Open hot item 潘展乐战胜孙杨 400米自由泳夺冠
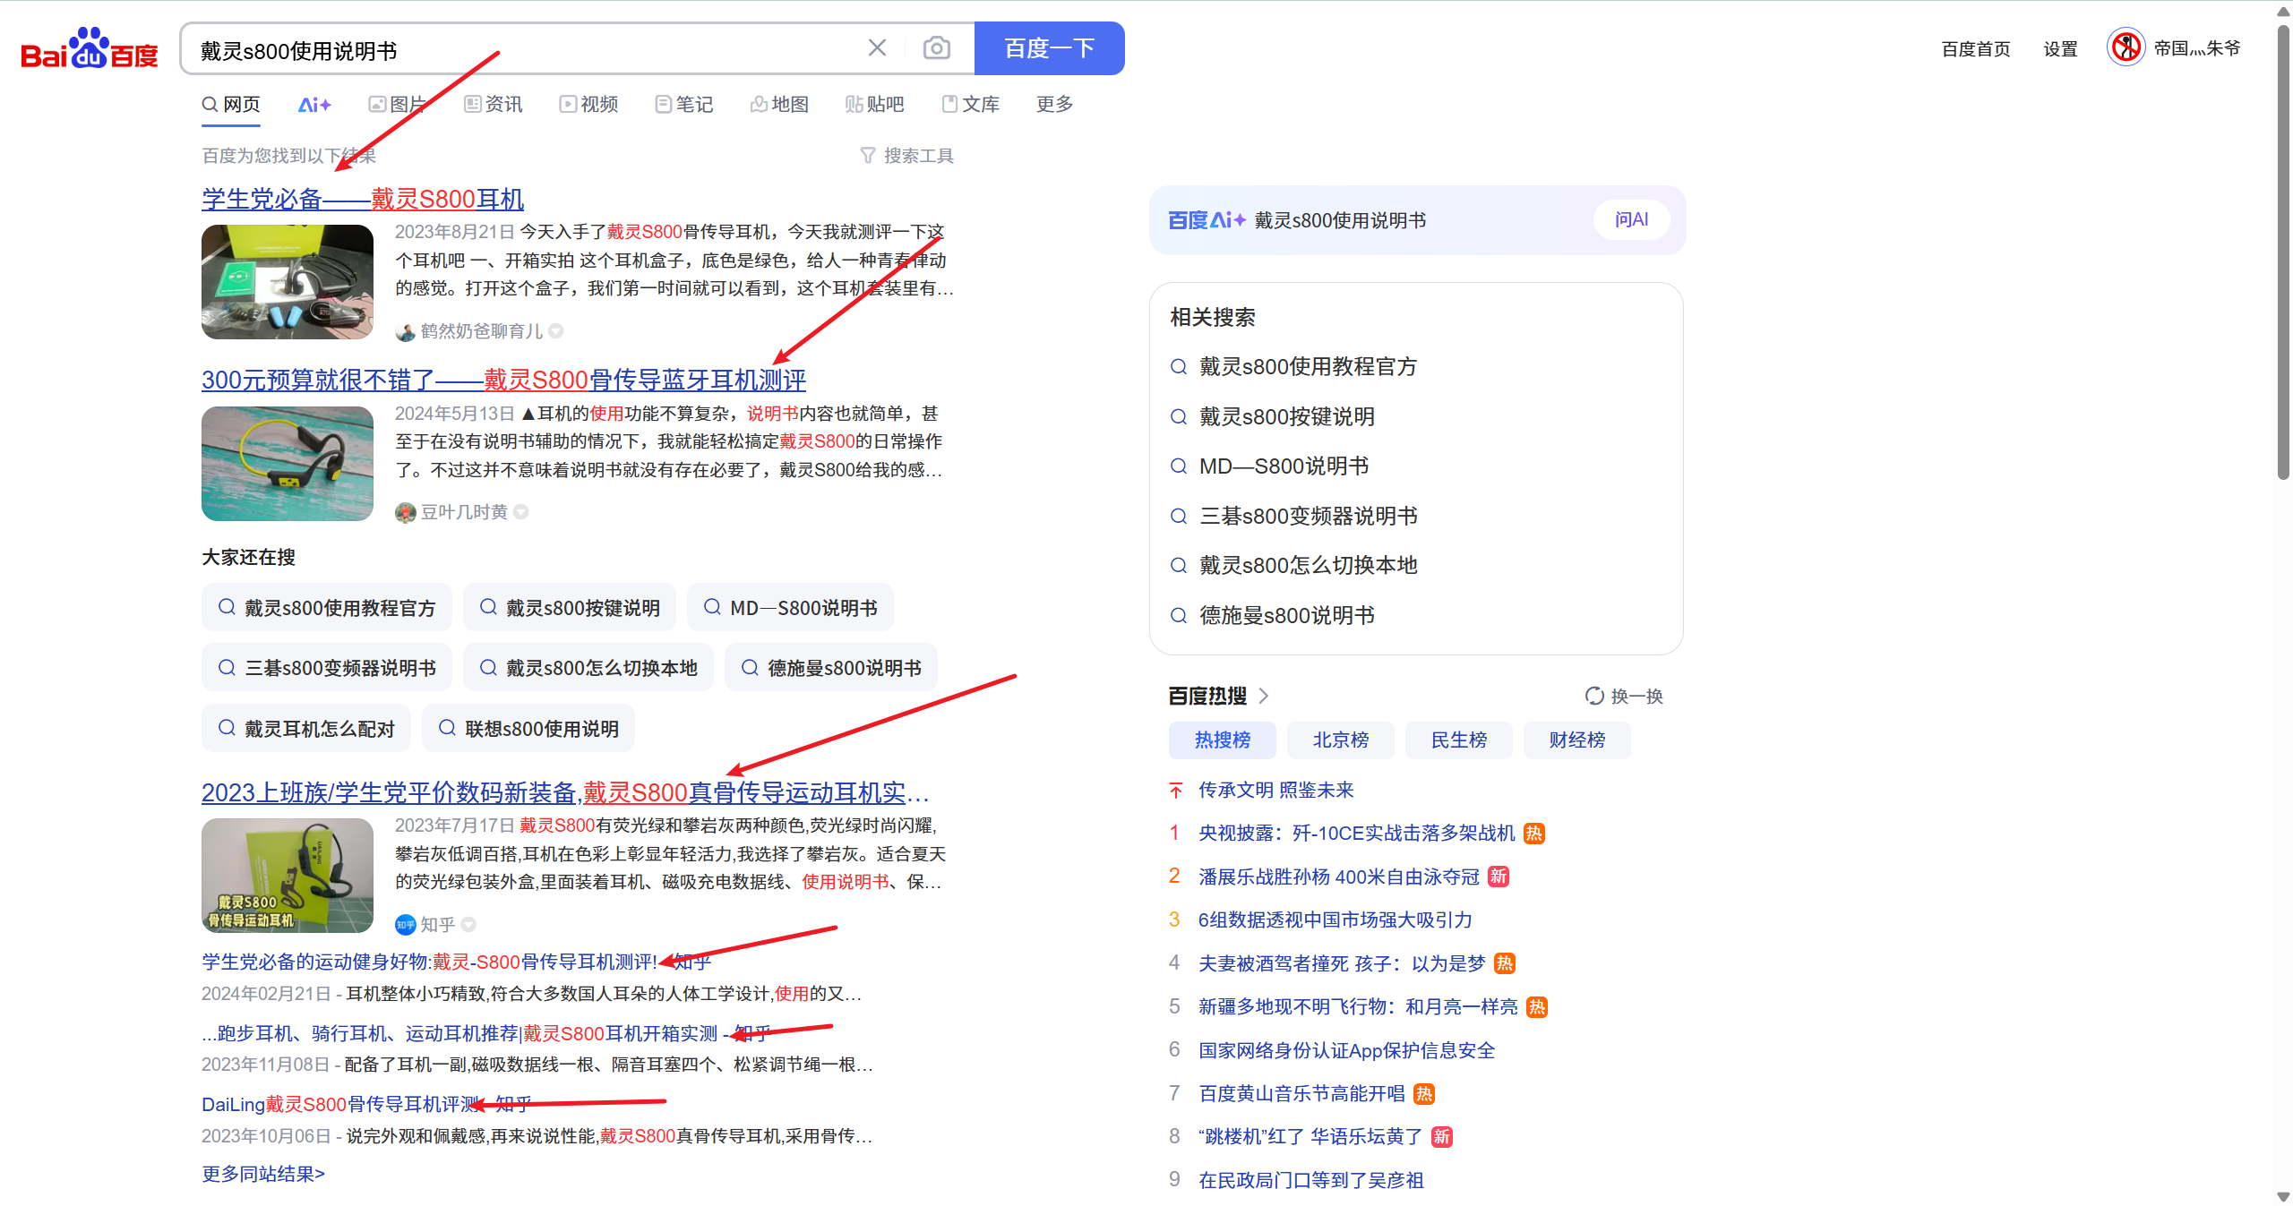The image size is (2293, 1206). [x=1338, y=877]
